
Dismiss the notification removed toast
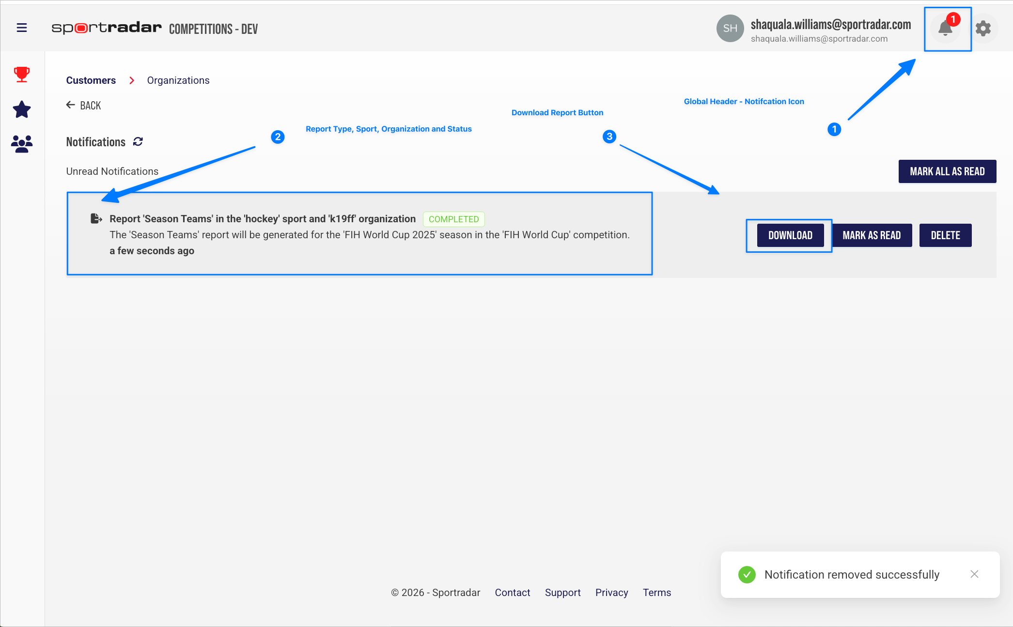pyautogui.click(x=974, y=574)
